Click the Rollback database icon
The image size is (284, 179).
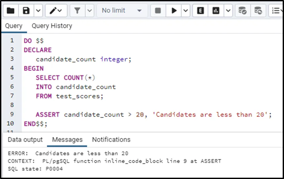coord(258,11)
